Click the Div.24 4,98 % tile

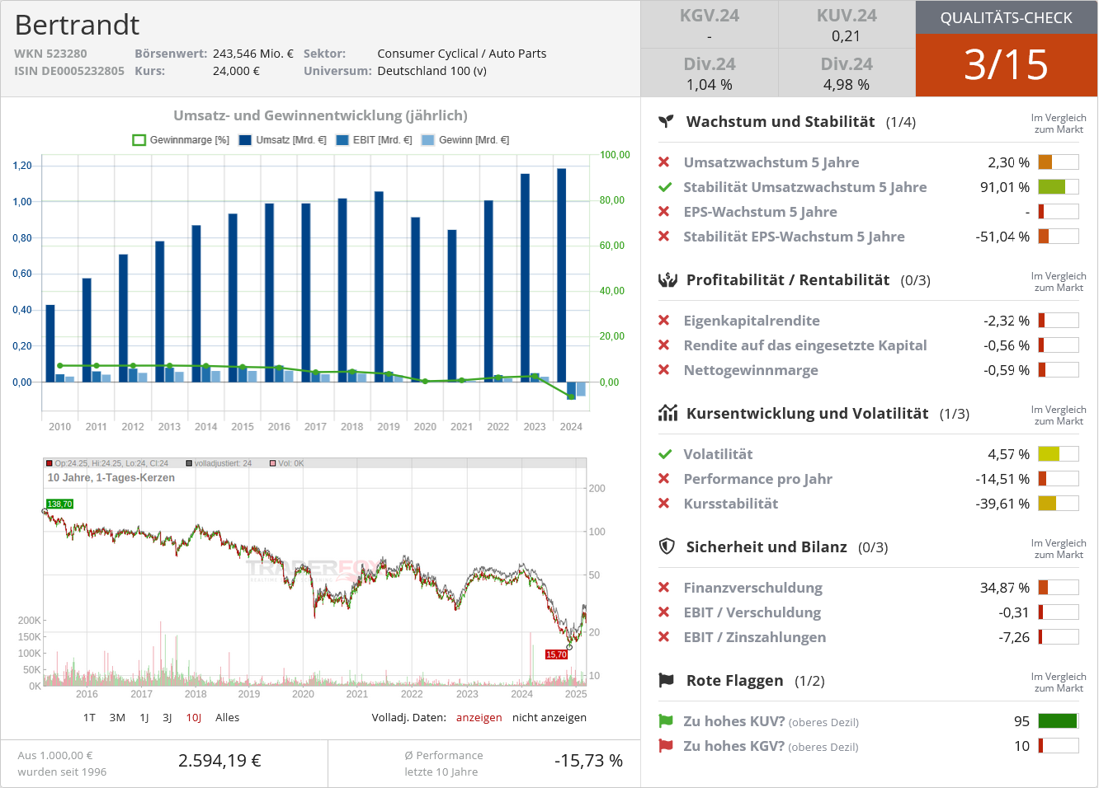[x=847, y=73]
